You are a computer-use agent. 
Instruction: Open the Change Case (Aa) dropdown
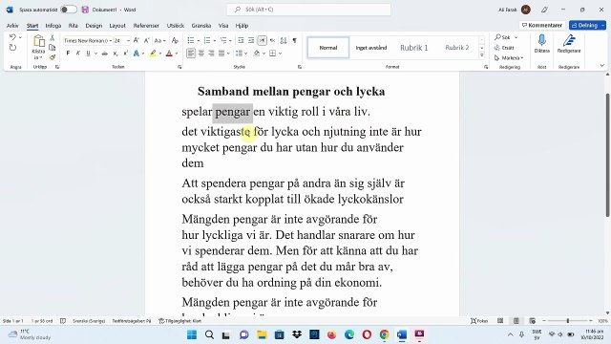click(159, 40)
